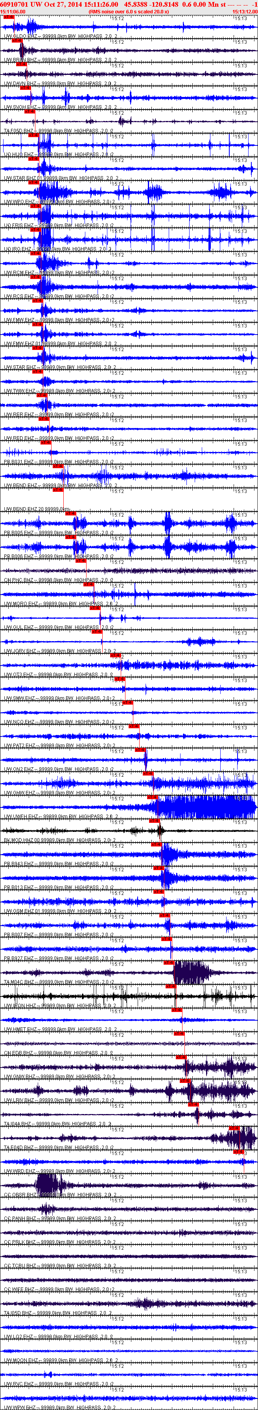Screen dimensions: 258x1410
Task: Select the 'UW SVOH EHZ' station label
Action: [21, 107]
